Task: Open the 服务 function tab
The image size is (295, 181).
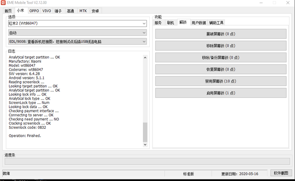Action: point(158,23)
